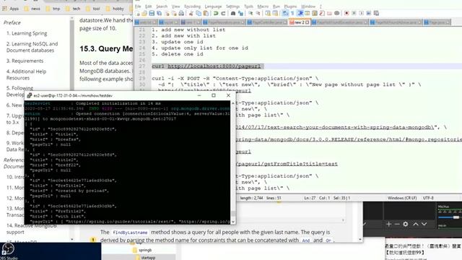Open source properties gear icon in OBS
Viewport: 462px width, 260px height.
click(x=406, y=225)
